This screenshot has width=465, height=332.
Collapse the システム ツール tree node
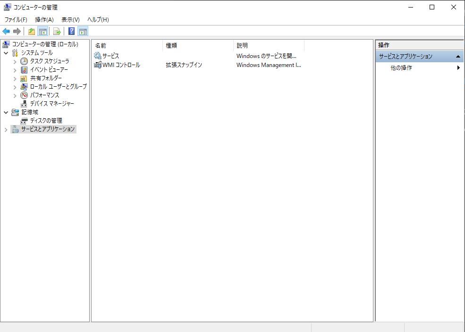point(6,53)
